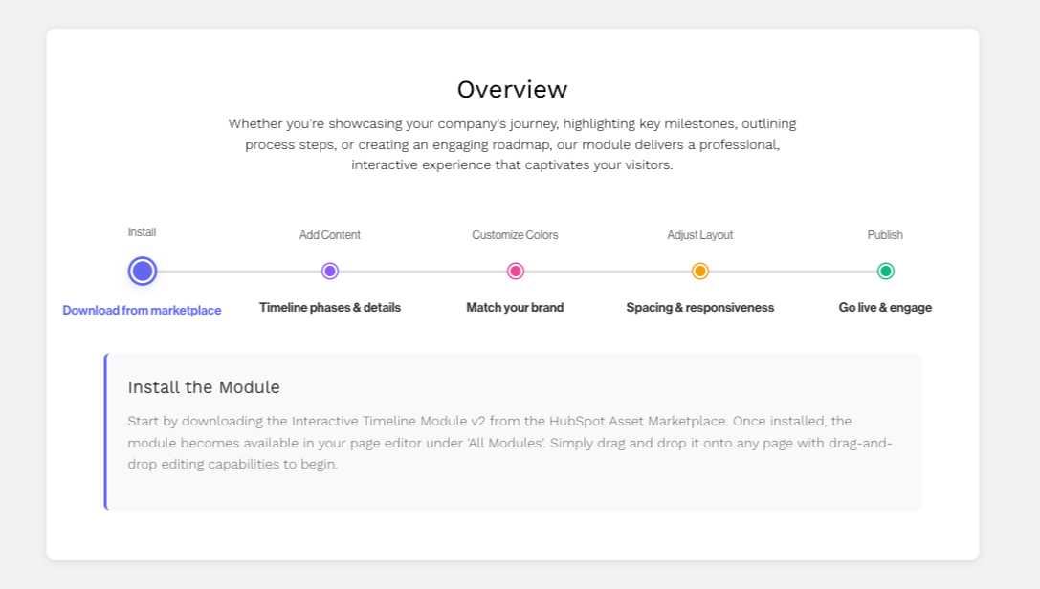This screenshot has height=589, width=1040.
Task: Select the Install step label
Action: click(142, 231)
